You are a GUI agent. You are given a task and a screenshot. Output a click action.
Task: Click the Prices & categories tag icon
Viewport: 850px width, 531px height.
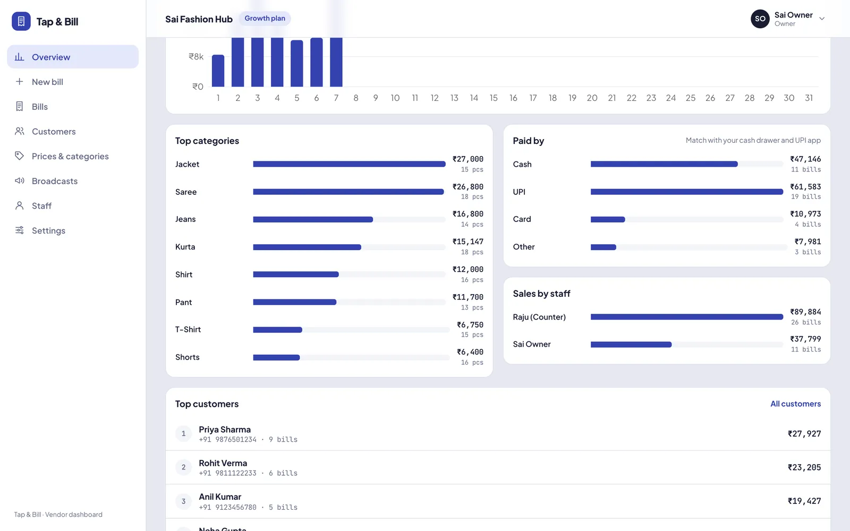point(20,156)
